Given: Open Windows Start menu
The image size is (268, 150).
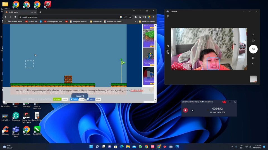Looking at the screenshot, I should 91,147.
